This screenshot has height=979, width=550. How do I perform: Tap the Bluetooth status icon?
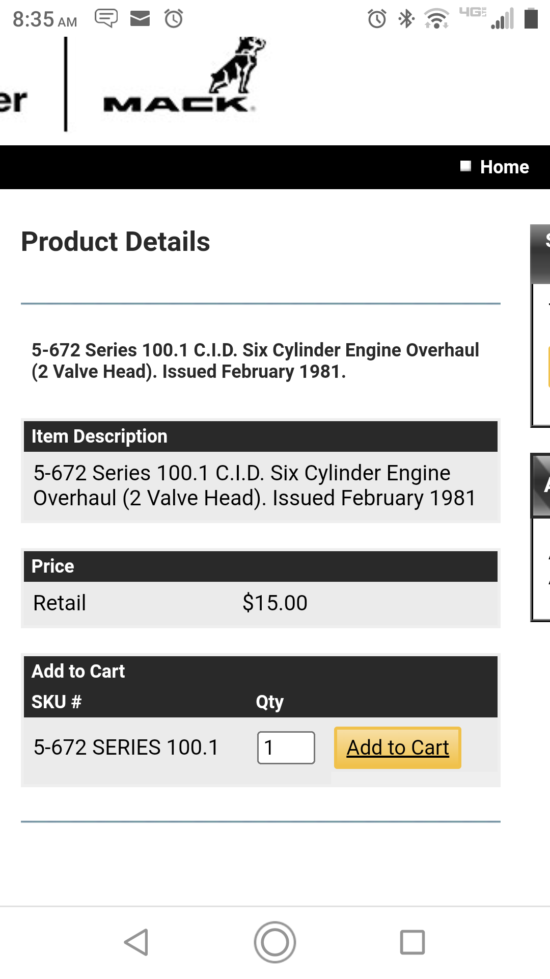[406, 19]
